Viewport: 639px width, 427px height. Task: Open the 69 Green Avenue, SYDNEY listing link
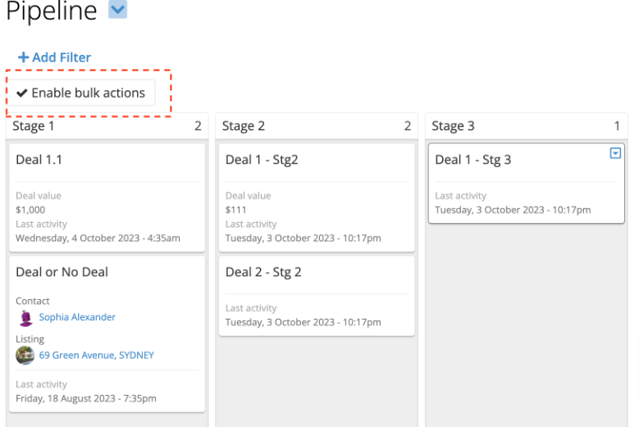(x=96, y=356)
